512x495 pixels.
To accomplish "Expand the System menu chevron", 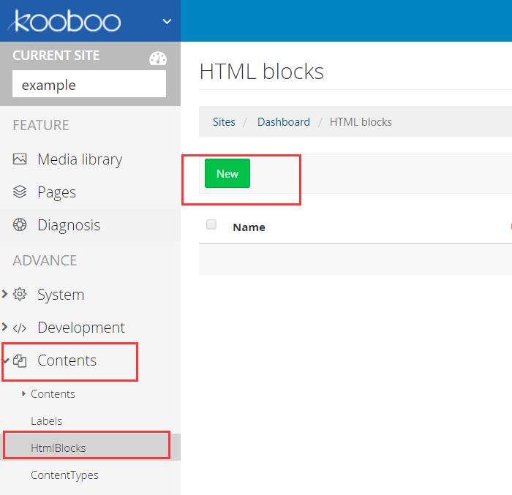I will tap(4, 294).
